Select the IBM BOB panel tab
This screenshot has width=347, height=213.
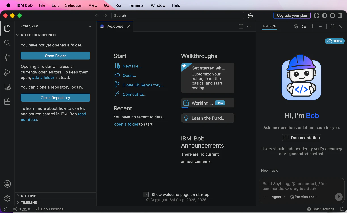[x=269, y=26]
